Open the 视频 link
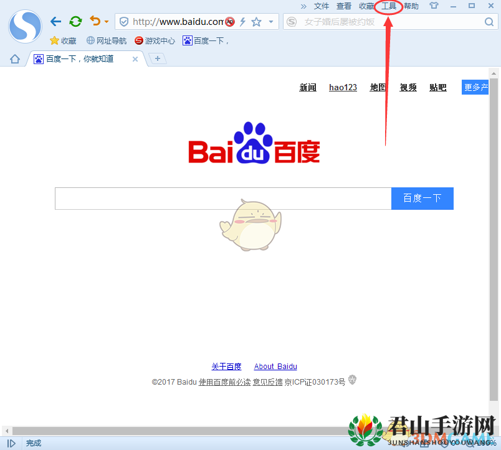This screenshot has height=450, width=501. tap(408, 87)
